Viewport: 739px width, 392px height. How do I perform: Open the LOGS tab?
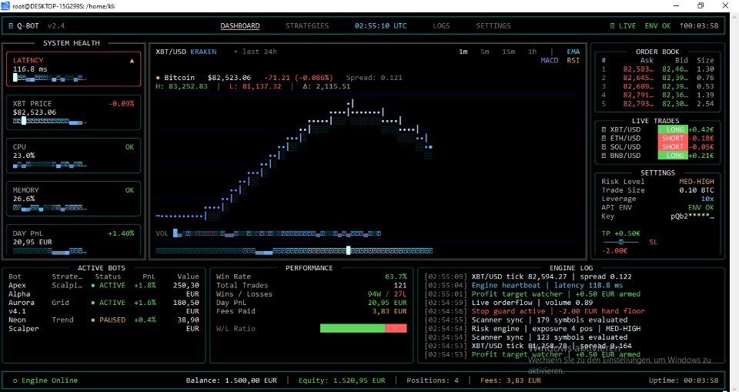coord(441,26)
